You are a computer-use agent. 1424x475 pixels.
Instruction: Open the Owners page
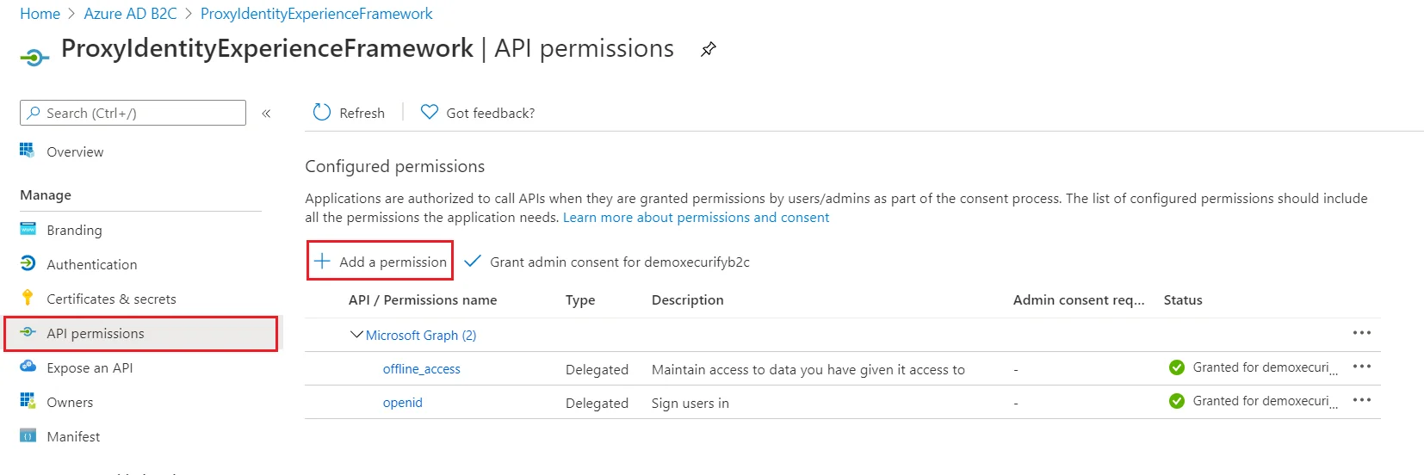70,402
